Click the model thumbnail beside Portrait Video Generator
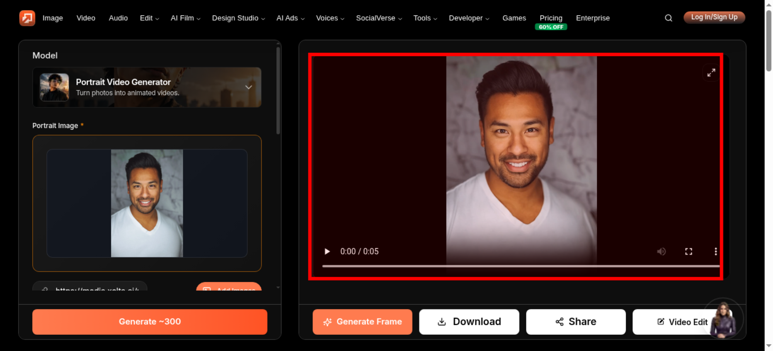Image resolution: width=773 pixels, height=351 pixels. point(54,87)
